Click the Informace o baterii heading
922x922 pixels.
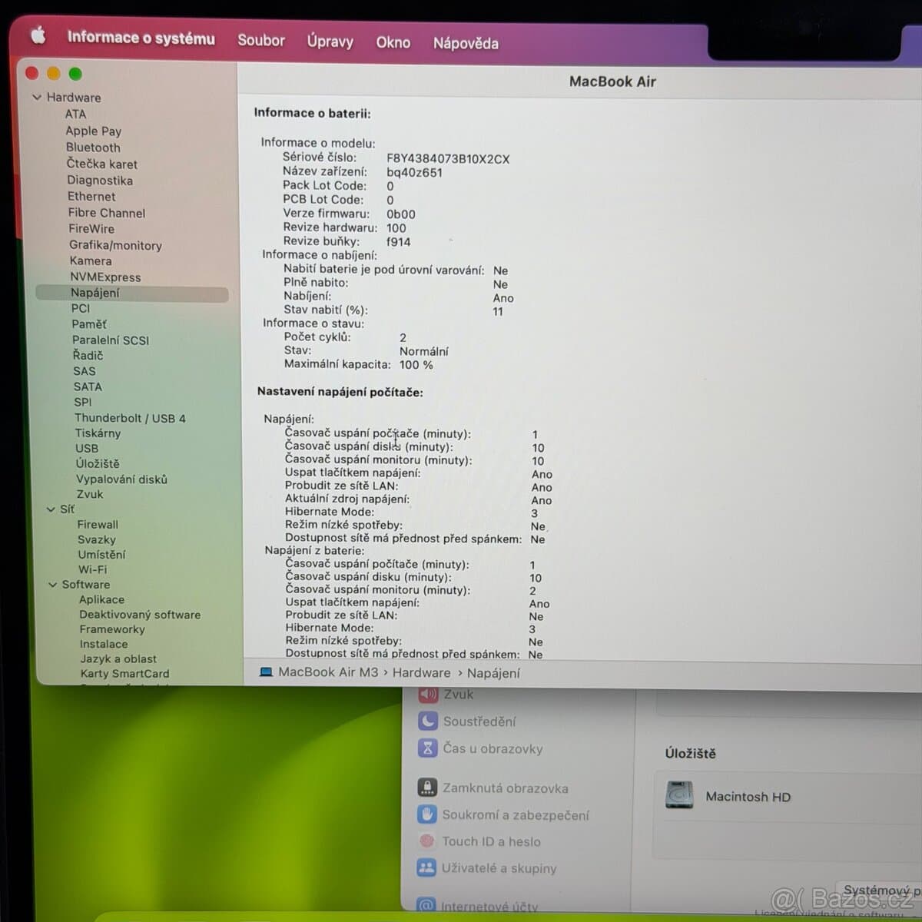point(312,114)
